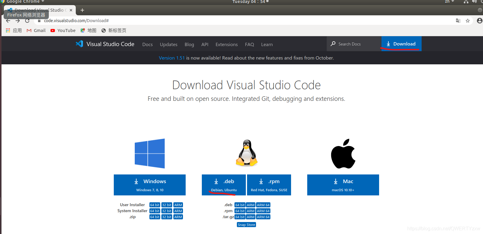
Task: Open the Extensions menu item
Action: coord(227,44)
